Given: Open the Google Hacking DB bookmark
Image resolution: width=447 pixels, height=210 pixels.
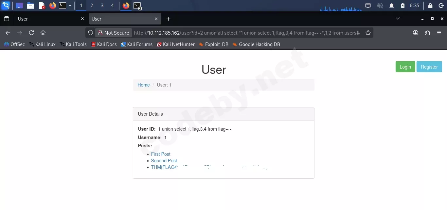Looking at the screenshot, I should tap(256, 44).
